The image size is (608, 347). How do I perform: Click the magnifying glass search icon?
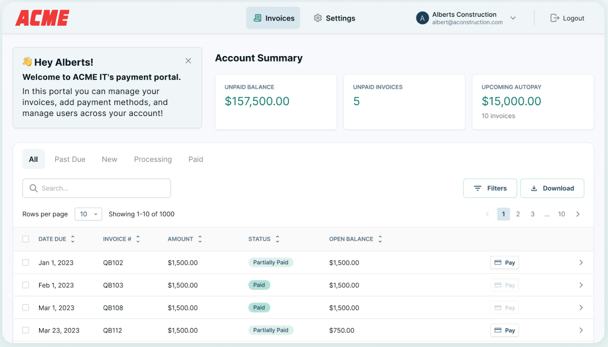[33, 188]
